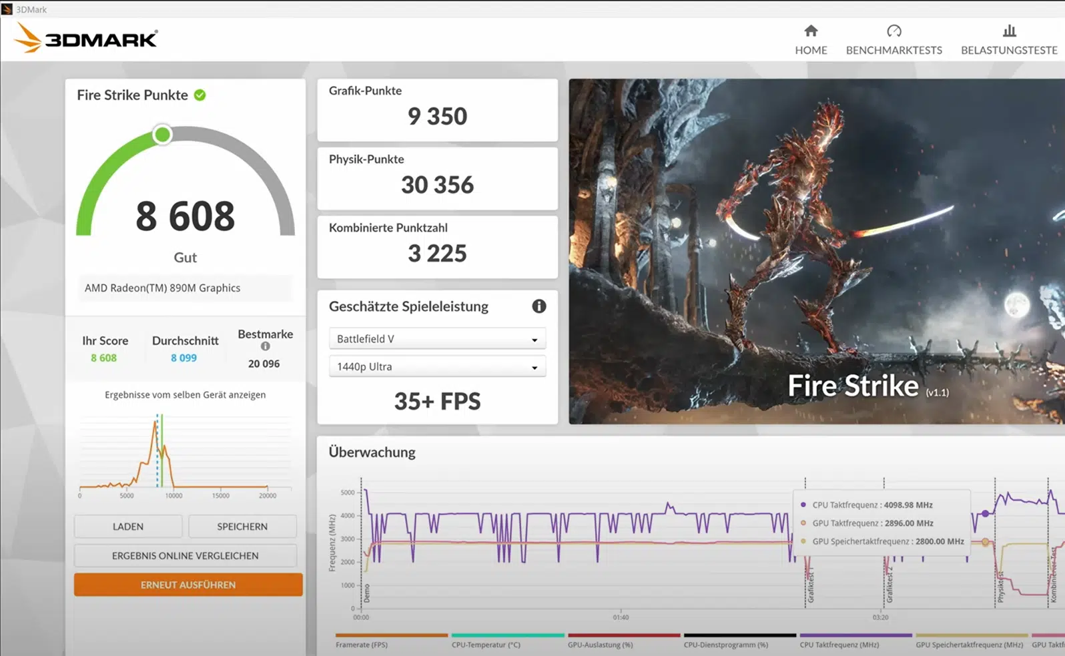Open the 1440p Ultra resolution dropdown
The height and width of the screenshot is (656, 1065).
point(437,367)
